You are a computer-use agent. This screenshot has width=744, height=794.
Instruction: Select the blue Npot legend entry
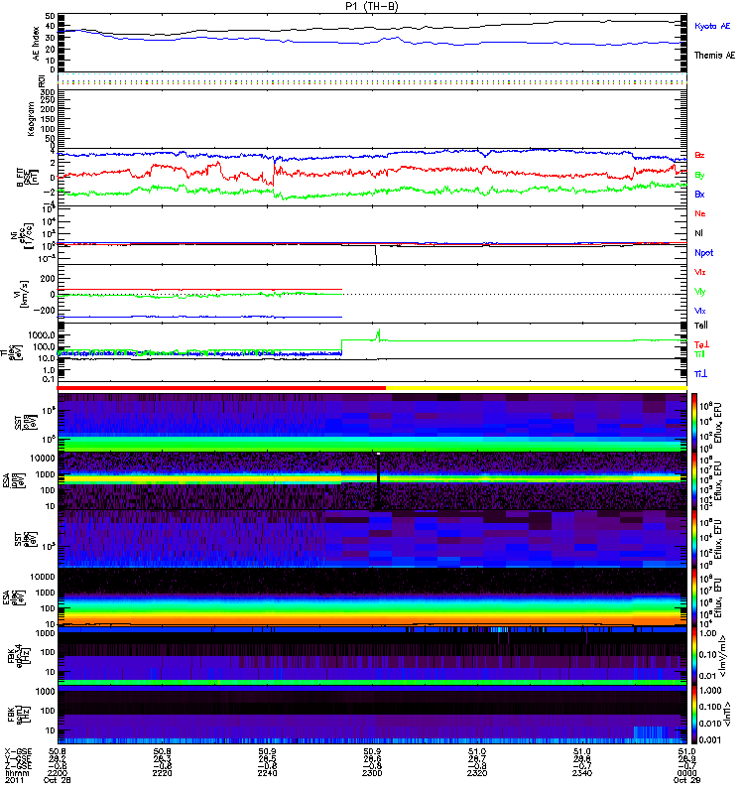click(704, 253)
